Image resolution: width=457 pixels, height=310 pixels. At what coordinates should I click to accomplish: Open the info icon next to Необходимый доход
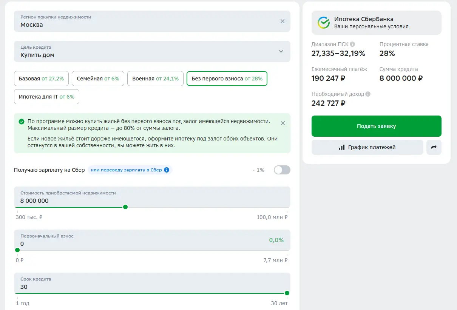368,94
